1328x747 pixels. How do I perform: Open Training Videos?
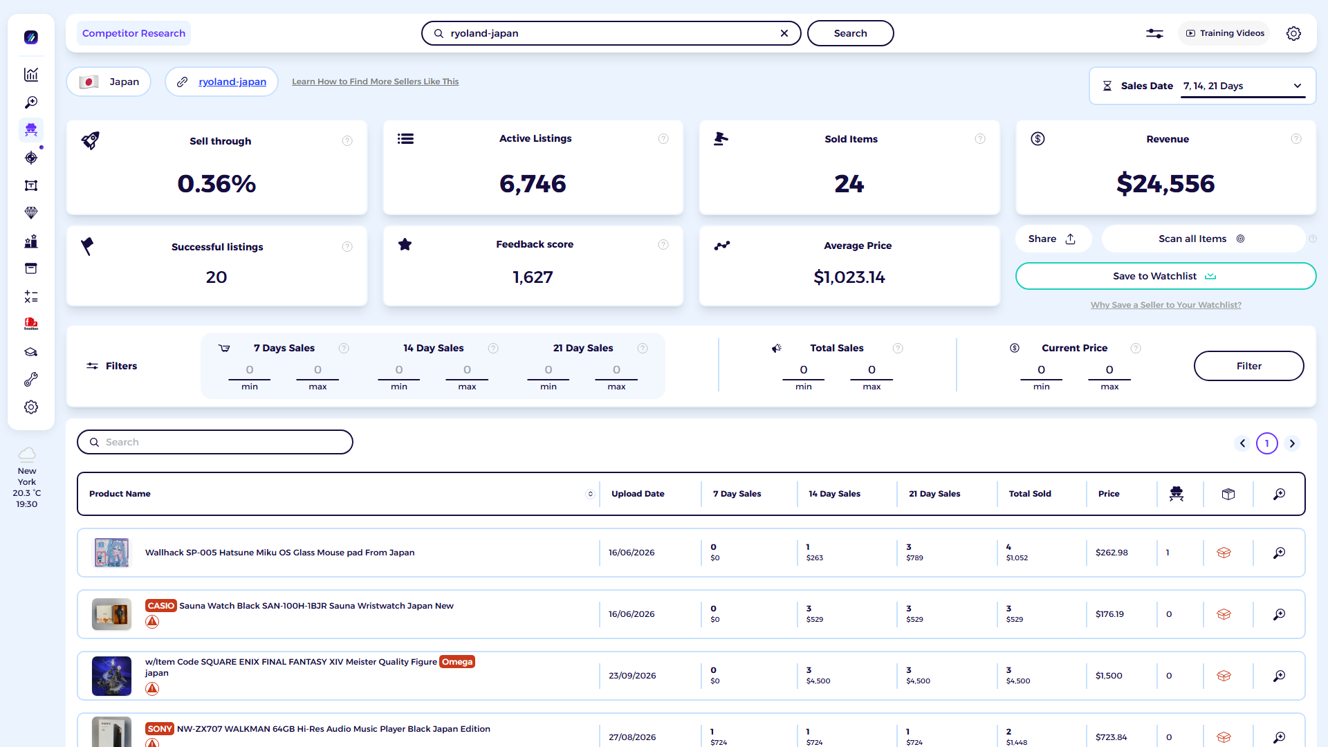click(x=1224, y=33)
